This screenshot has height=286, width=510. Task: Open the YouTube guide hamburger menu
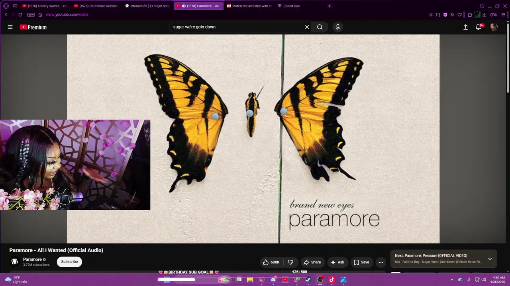[x=10, y=27]
